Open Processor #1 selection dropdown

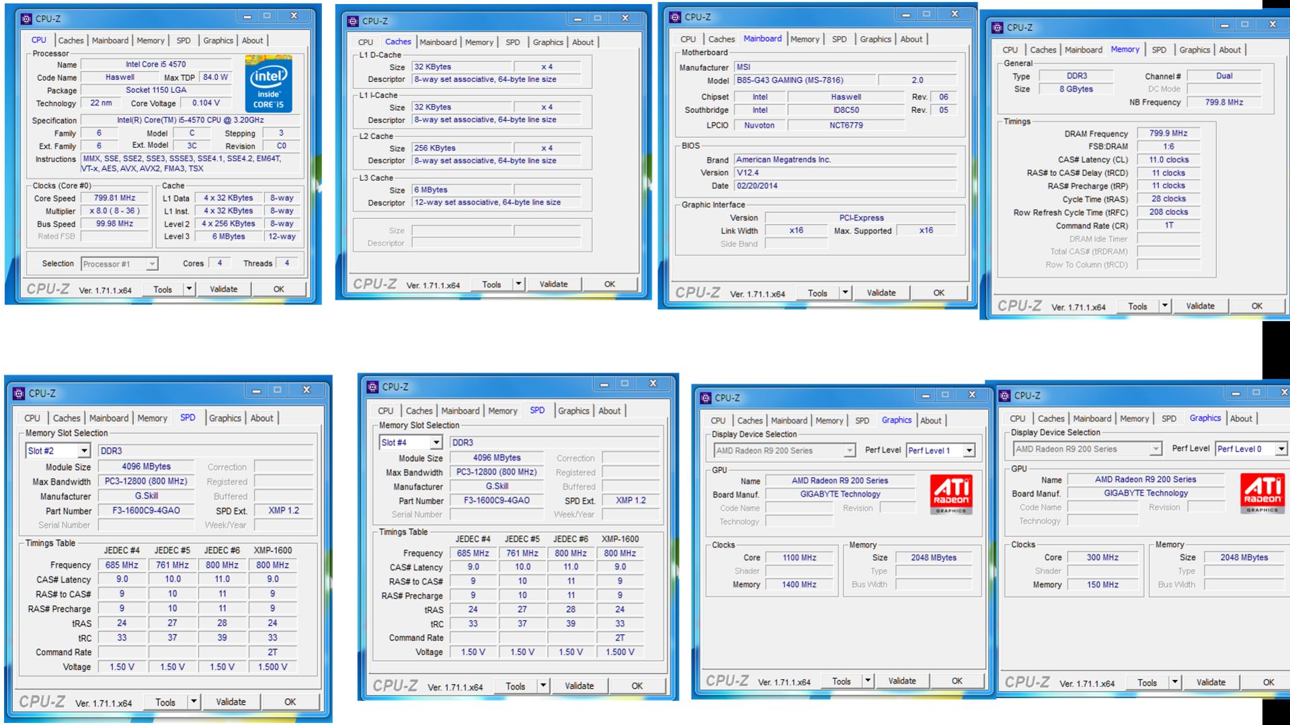tap(152, 264)
